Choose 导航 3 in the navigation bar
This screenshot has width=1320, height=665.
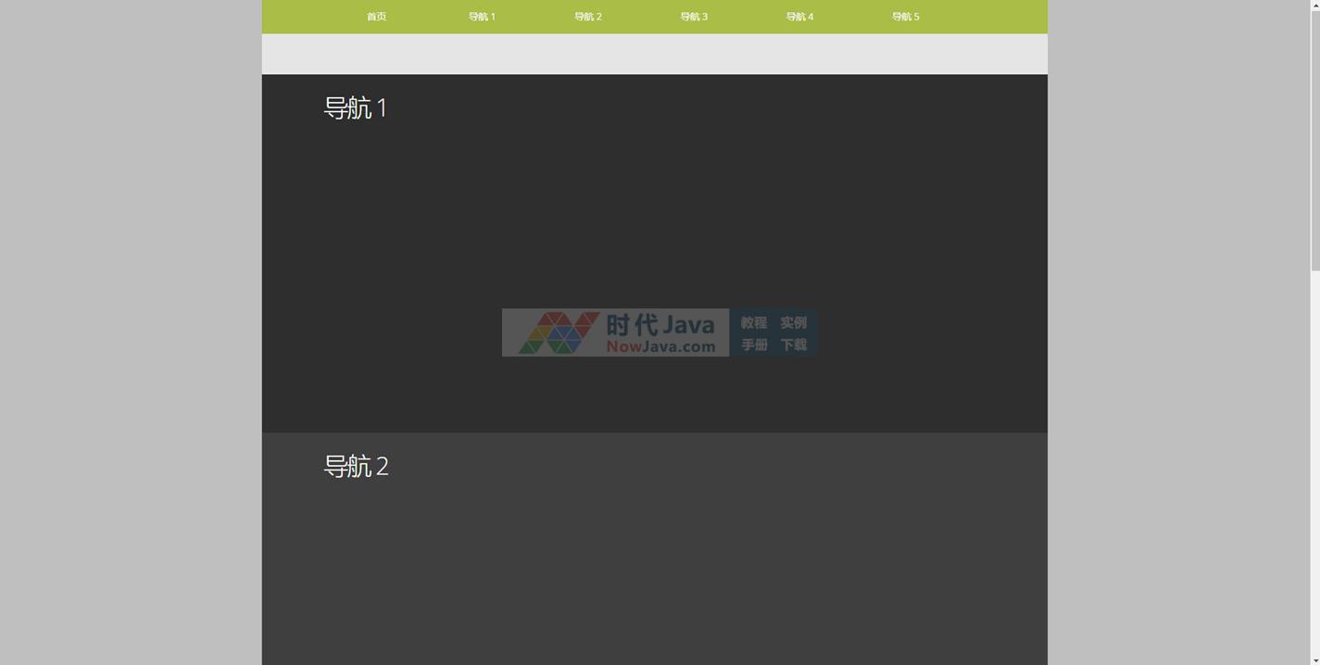tap(693, 17)
